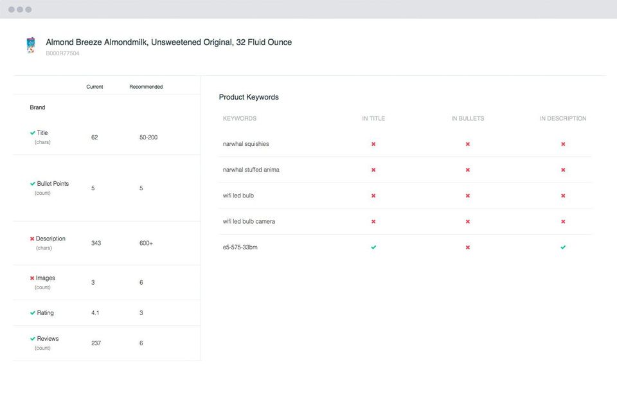
Task: Click In Bullets red X for wifi led bulb
Action: coord(468,195)
